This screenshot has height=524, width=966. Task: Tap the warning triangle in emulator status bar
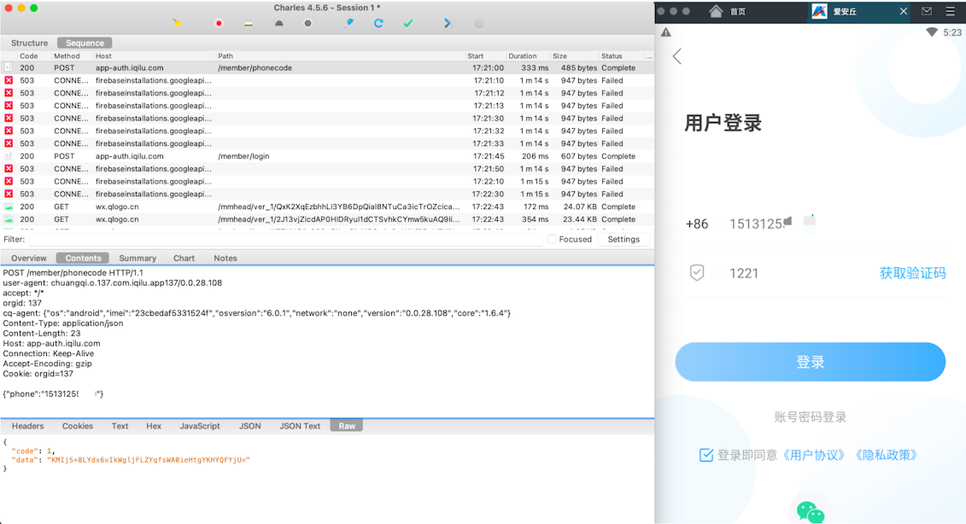pos(666,32)
